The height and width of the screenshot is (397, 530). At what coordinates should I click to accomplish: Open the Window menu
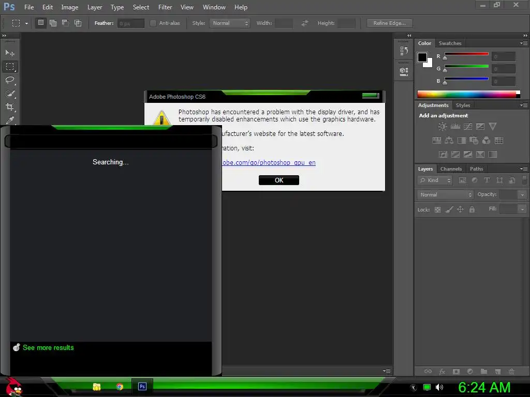pyautogui.click(x=214, y=7)
